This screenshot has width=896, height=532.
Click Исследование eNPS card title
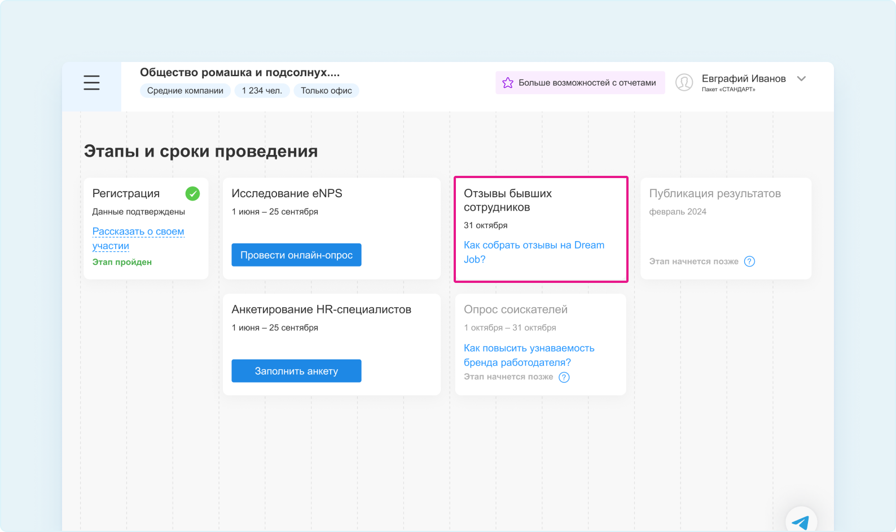click(287, 193)
